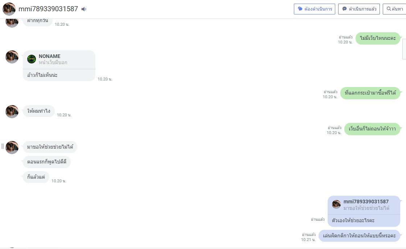Select reply text 'ตัวเองให้ช่วยอะไรคะ'
Screen dimensions: 406x249
(353, 221)
